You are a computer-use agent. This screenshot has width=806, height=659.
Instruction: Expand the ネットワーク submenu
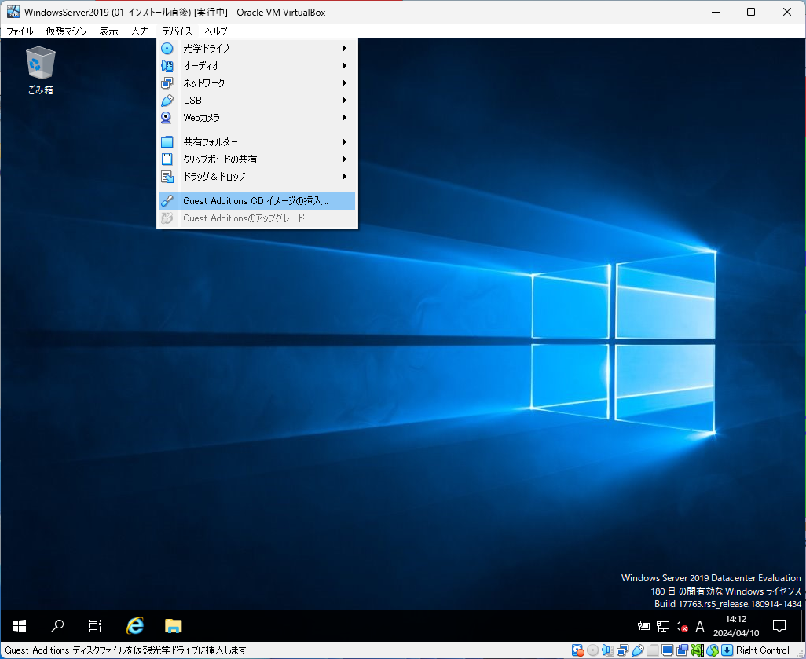(257, 82)
